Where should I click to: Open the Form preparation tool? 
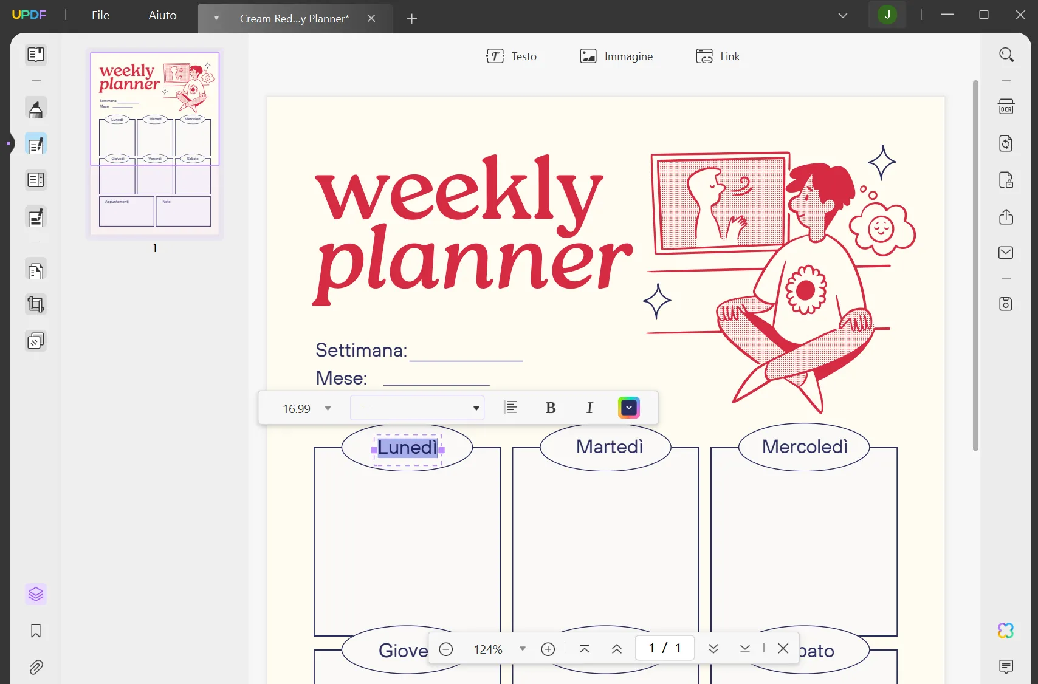pyautogui.click(x=36, y=180)
